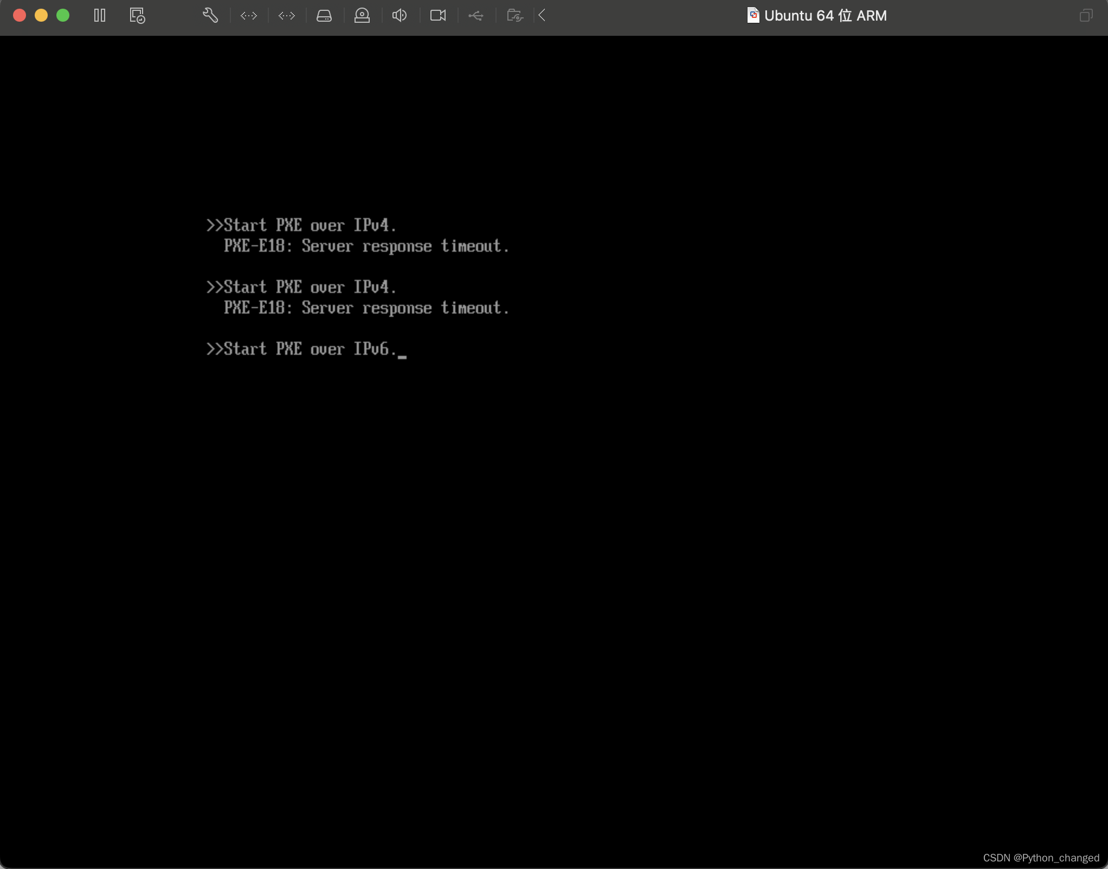Screen dimensions: 1108x869
Task: Open the snapshots manager icon
Action: (137, 15)
